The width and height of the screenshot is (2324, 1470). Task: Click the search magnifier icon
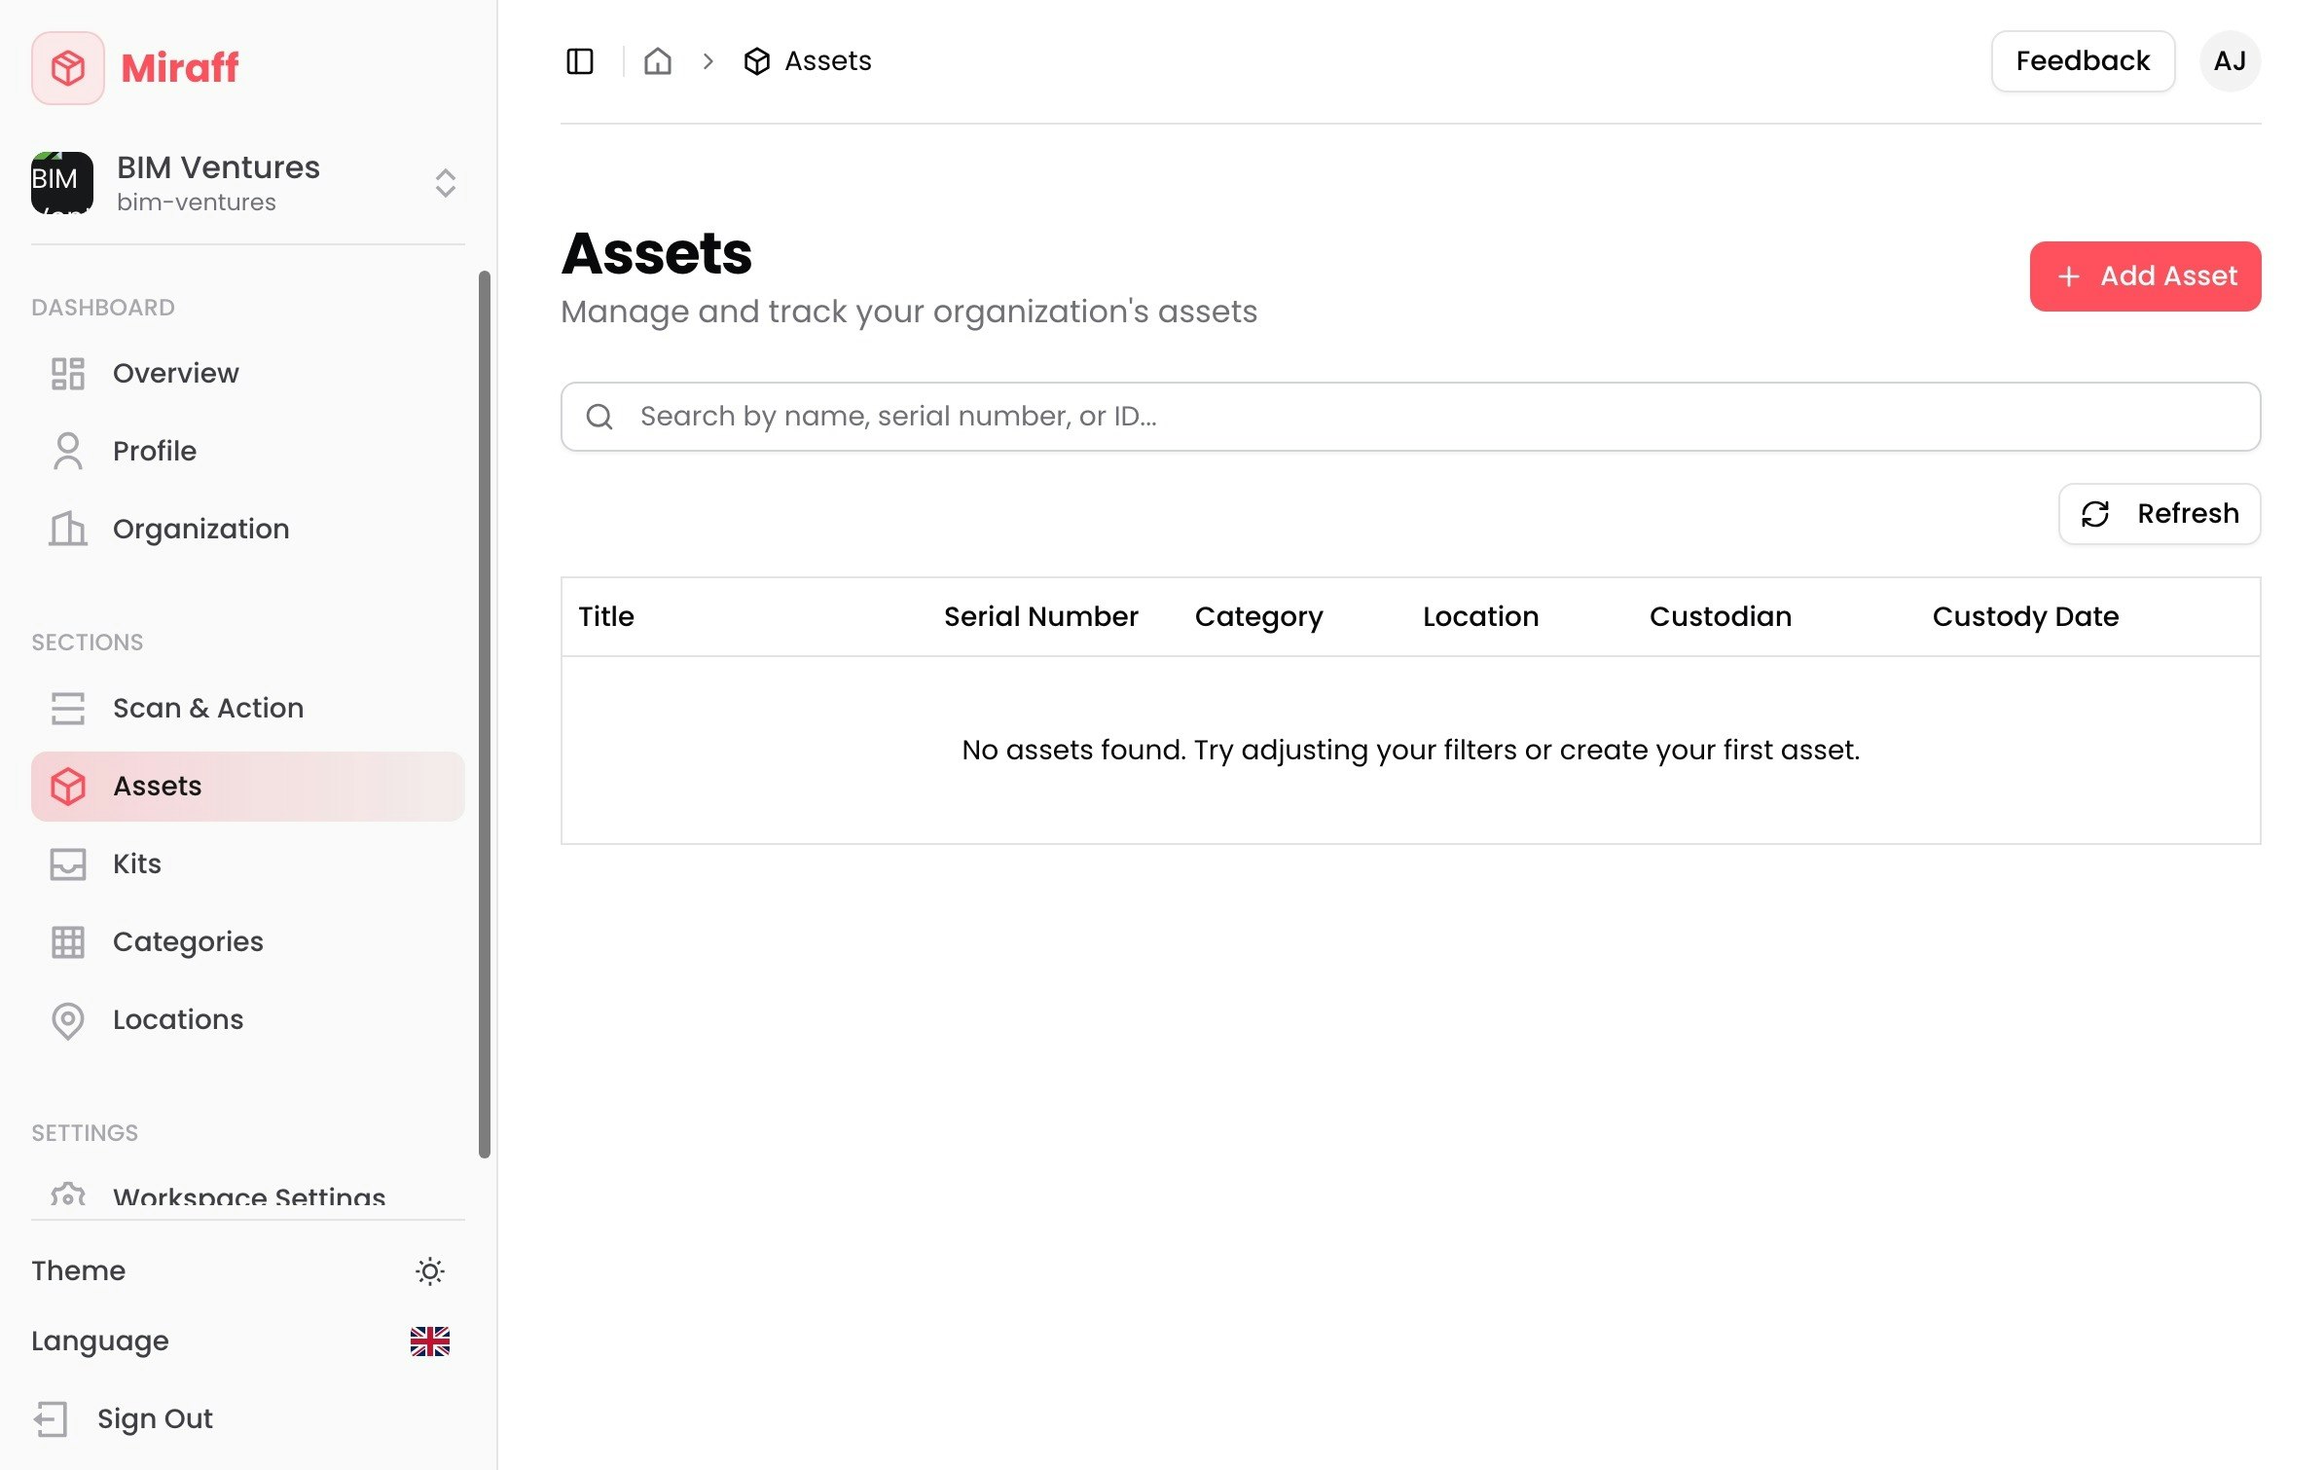599,417
